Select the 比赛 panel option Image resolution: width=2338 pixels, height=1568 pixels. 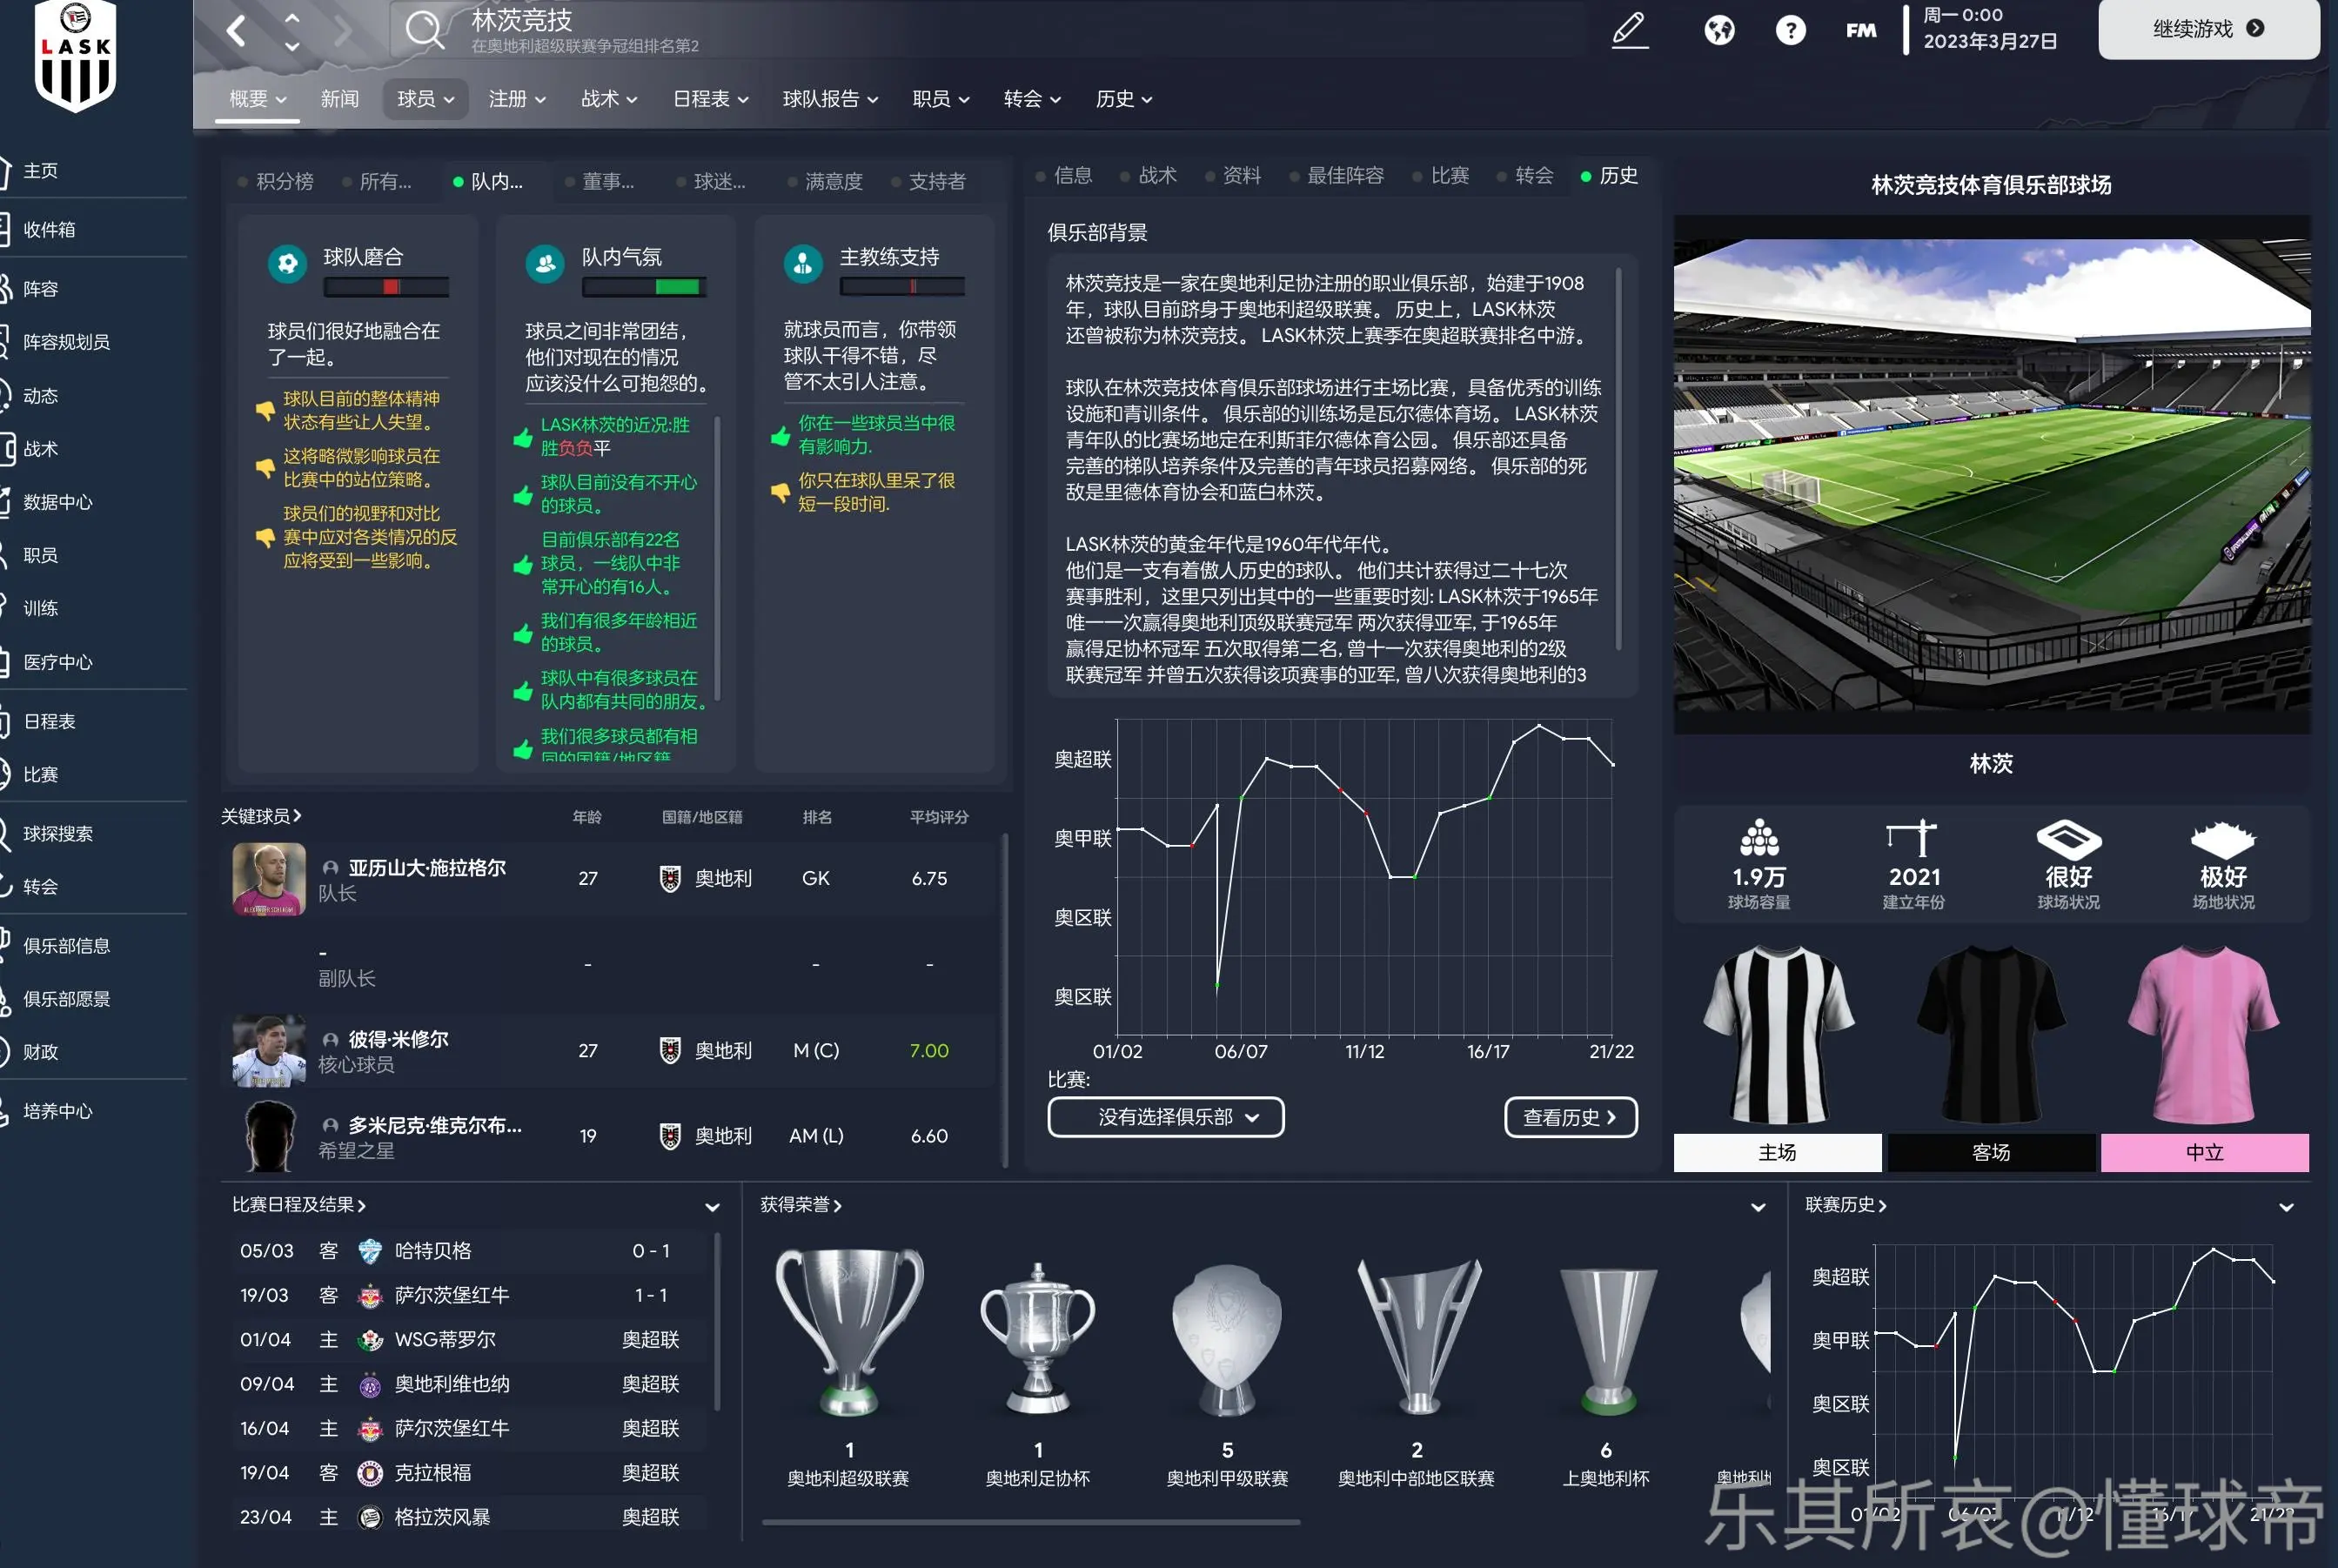click(1441, 175)
